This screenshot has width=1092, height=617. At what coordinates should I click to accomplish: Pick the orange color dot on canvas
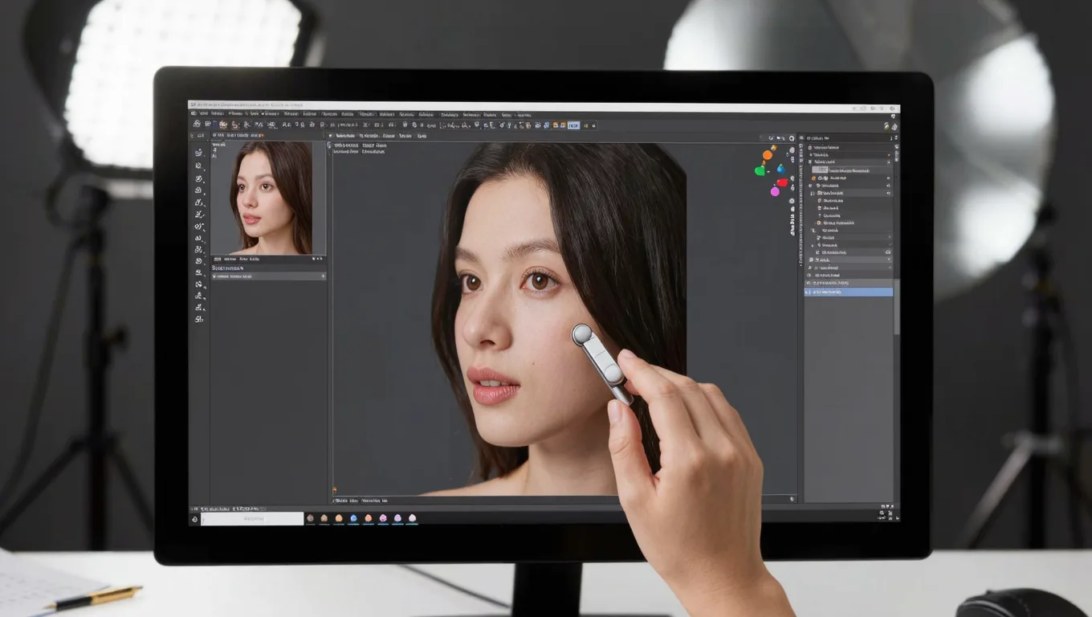click(x=768, y=154)
